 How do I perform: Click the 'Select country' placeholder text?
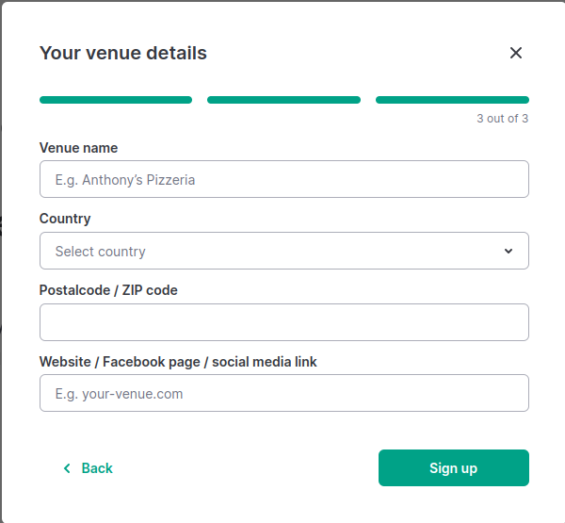[100, 252]
